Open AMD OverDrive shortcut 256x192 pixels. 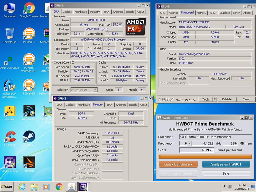(x=9, y=63)
